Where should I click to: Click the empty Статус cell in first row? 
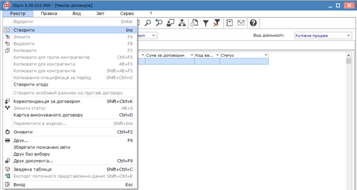pos(244,61)
